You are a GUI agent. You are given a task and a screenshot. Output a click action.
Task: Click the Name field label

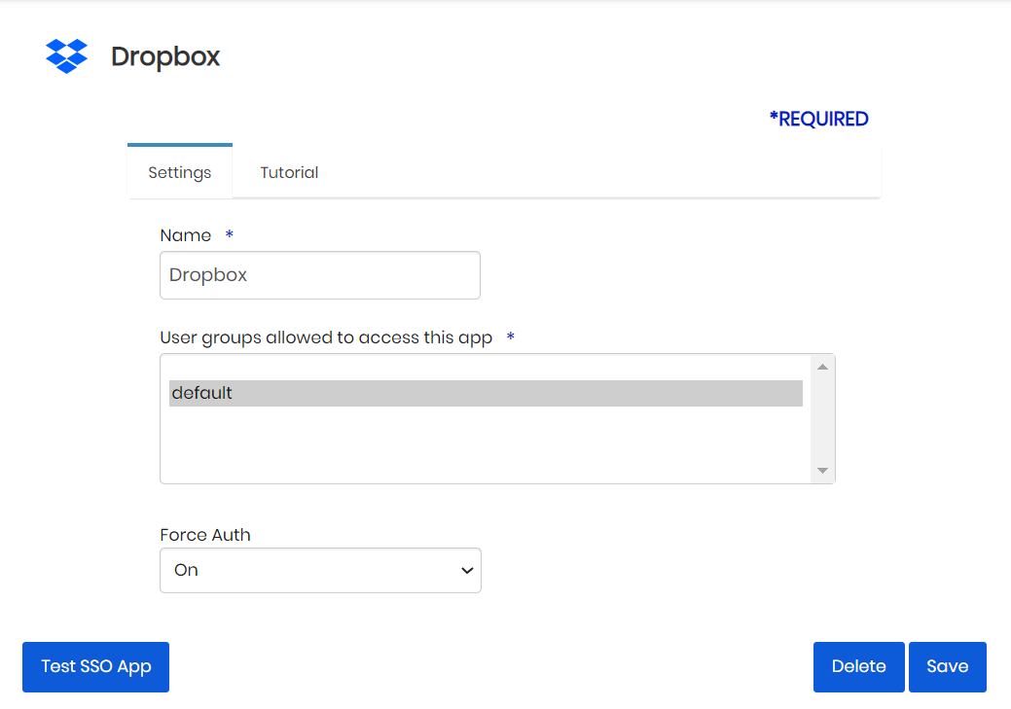tap(185, 235)
